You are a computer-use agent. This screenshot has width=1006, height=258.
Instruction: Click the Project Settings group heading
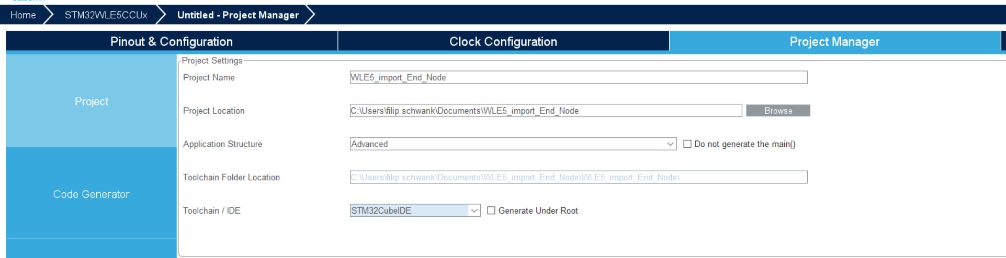[212, 61]
